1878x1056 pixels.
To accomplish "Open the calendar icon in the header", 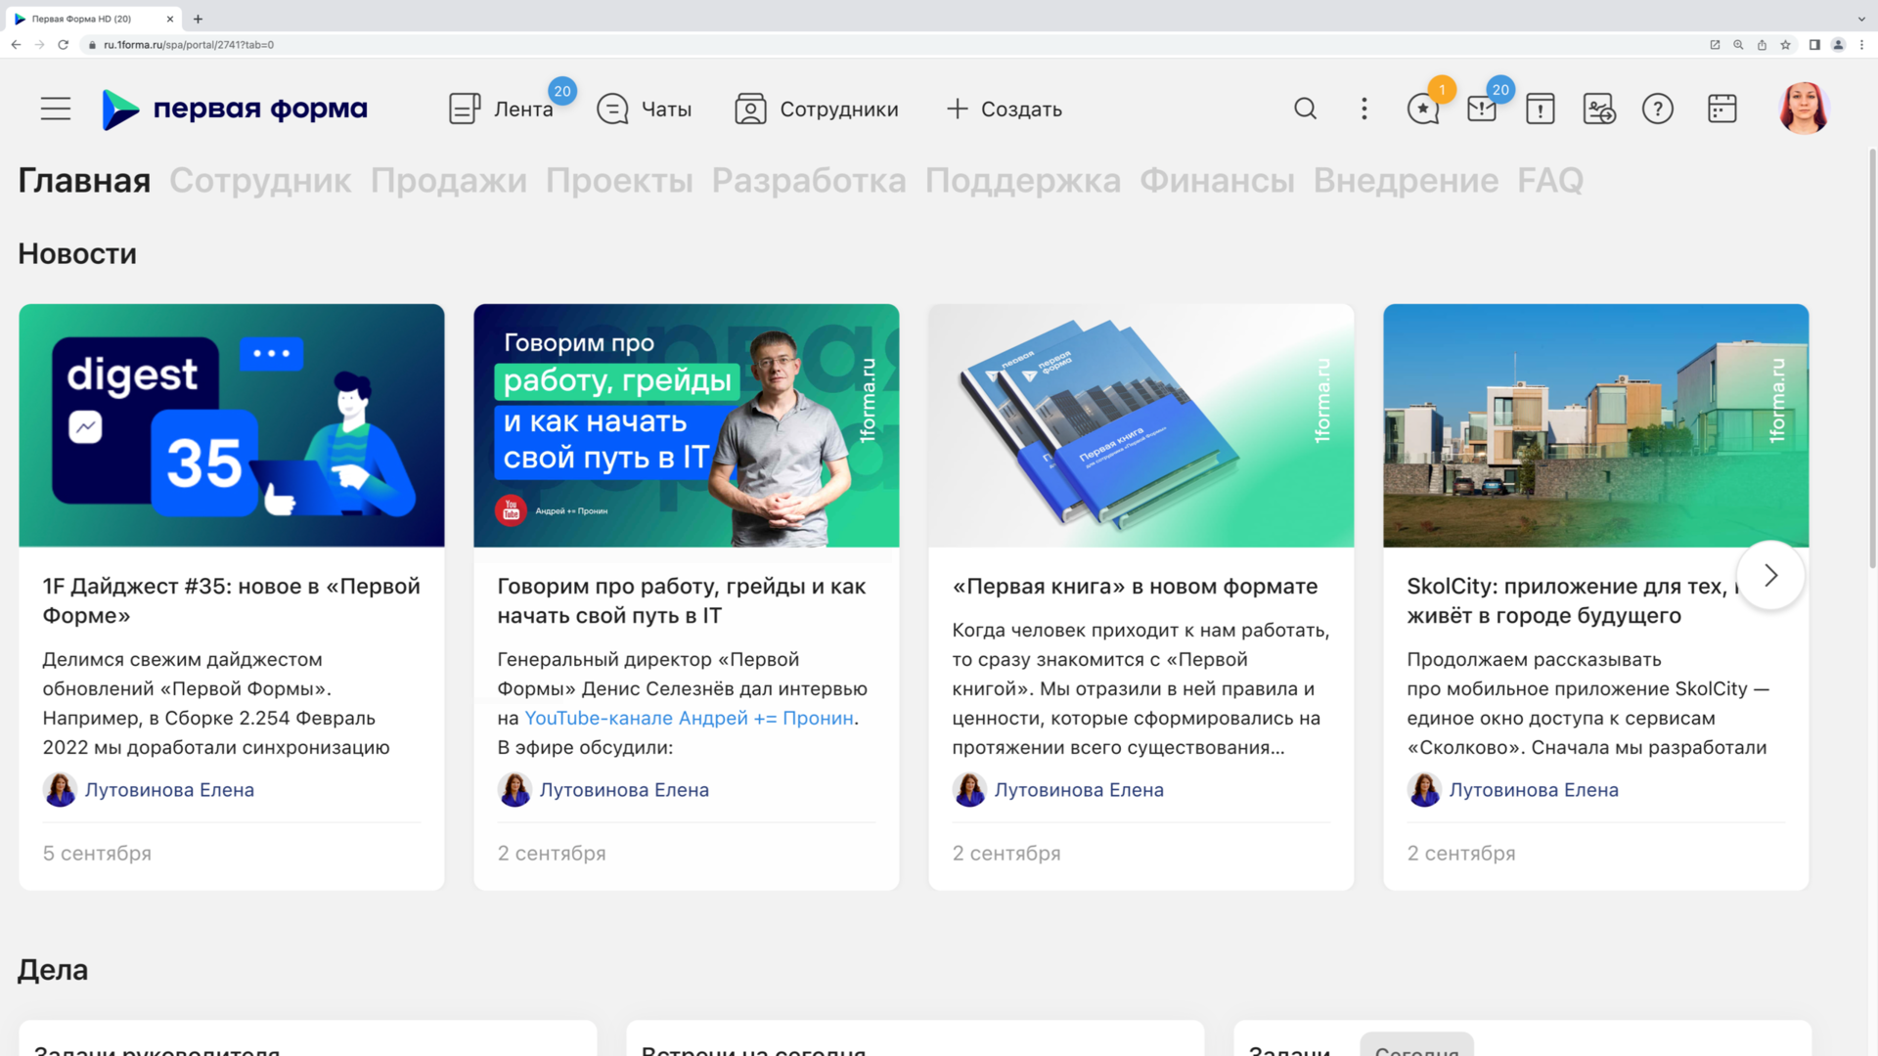I will pos(1721,109).
